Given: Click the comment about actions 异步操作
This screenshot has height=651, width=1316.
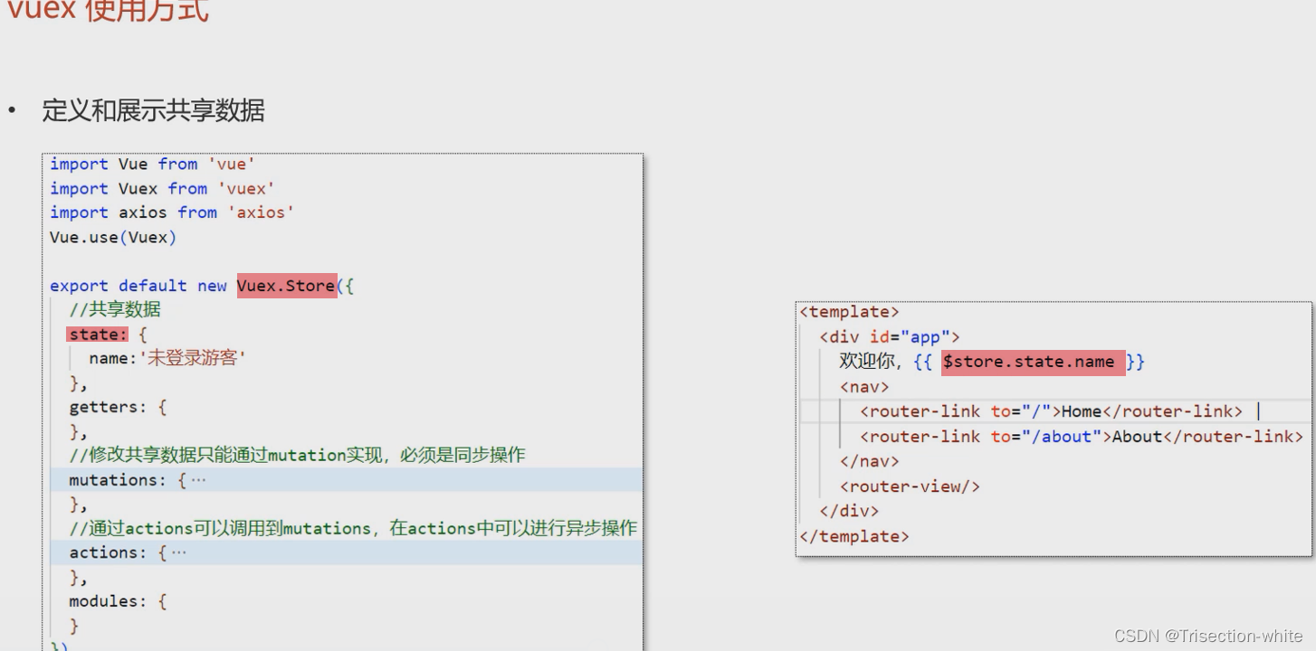Looking at the screenshot, I should 353,528.
